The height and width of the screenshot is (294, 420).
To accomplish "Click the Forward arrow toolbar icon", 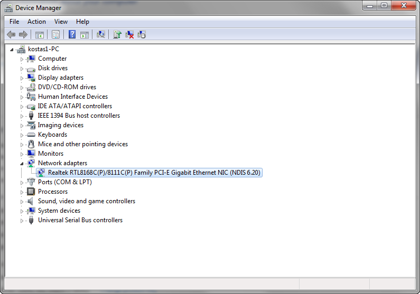I will pyautogui.click(x=23, y=34).
